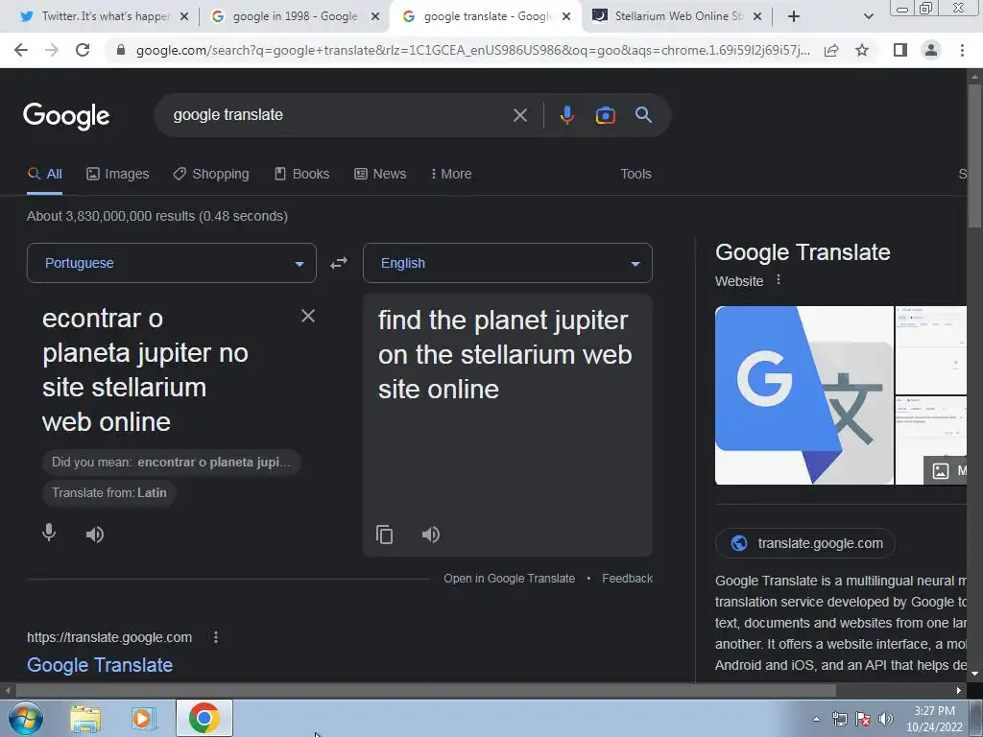This screenshot has width=983, height=737.
Task: Choose Translate from: Latin
Action: 109,492
